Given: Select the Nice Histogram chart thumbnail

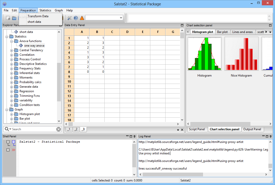Looking at the screenshot, I should [241, 54].
